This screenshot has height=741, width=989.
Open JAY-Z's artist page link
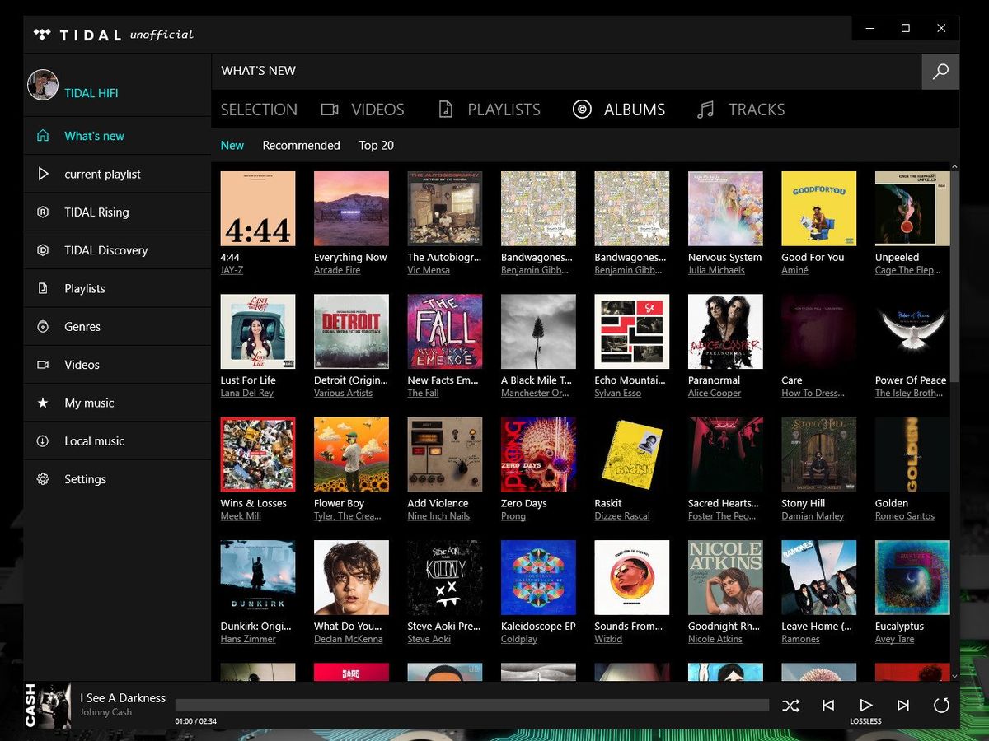[x=232, y=269]
